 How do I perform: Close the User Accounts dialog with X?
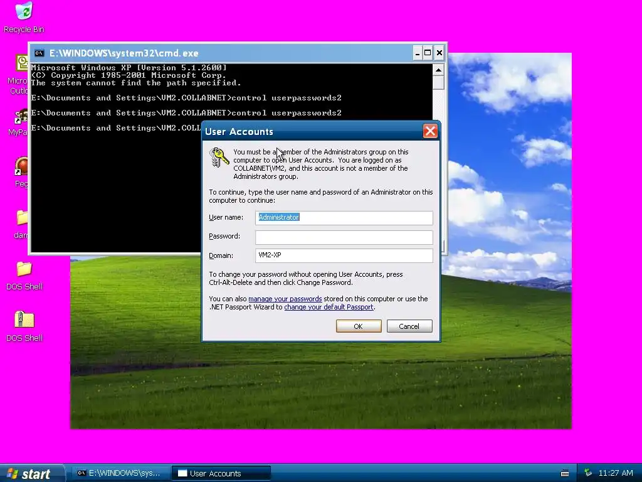(430, 131)
